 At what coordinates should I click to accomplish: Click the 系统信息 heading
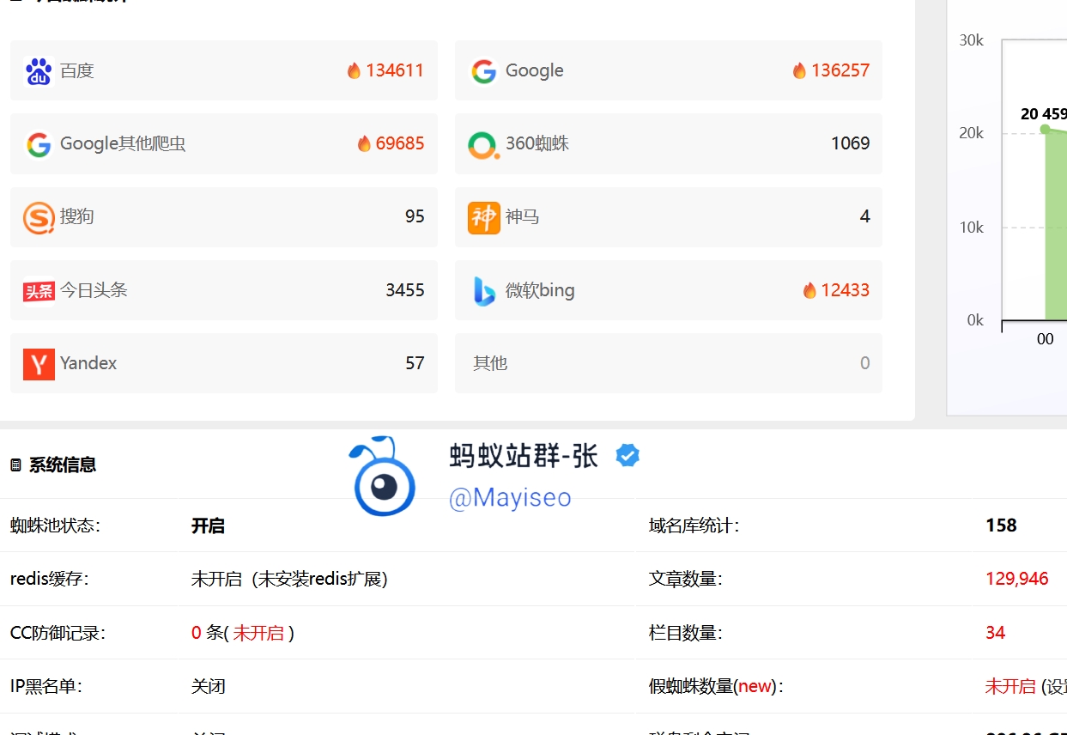(x=63, y=465)
